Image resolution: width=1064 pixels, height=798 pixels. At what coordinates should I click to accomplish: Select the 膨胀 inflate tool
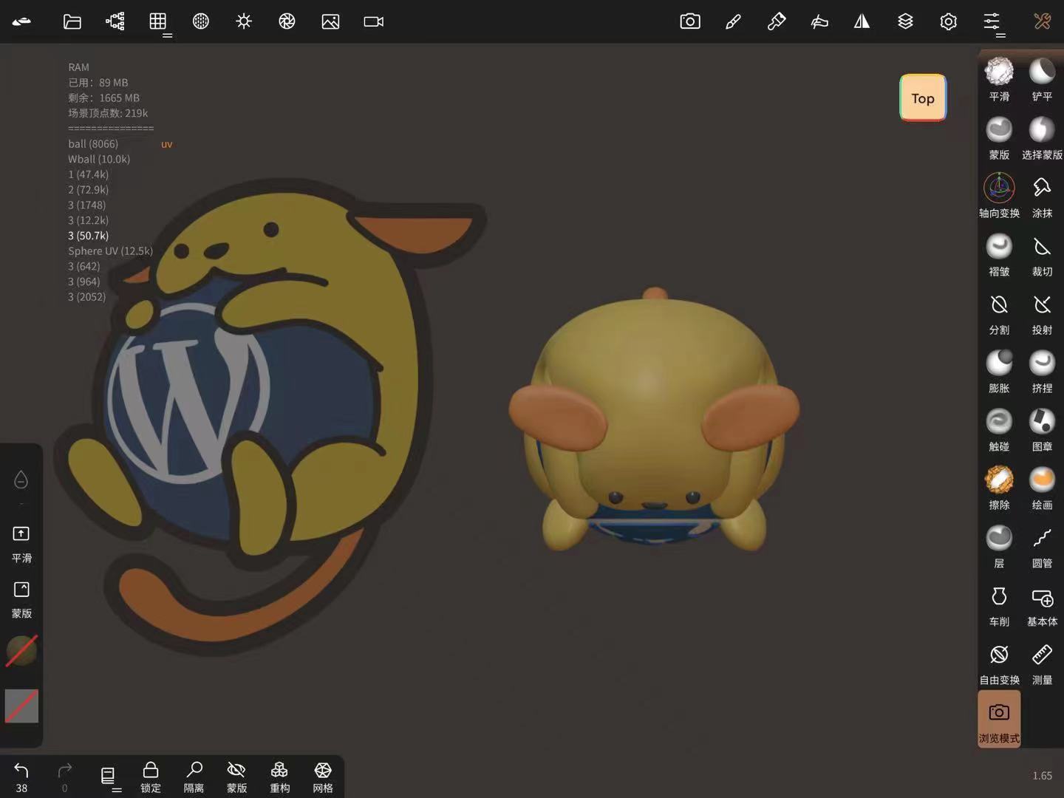[999, 371]
